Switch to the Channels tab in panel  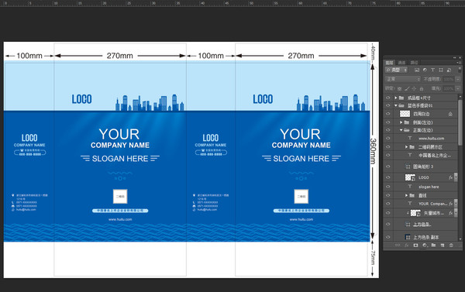pyautogui.click(x=401, y=63)
